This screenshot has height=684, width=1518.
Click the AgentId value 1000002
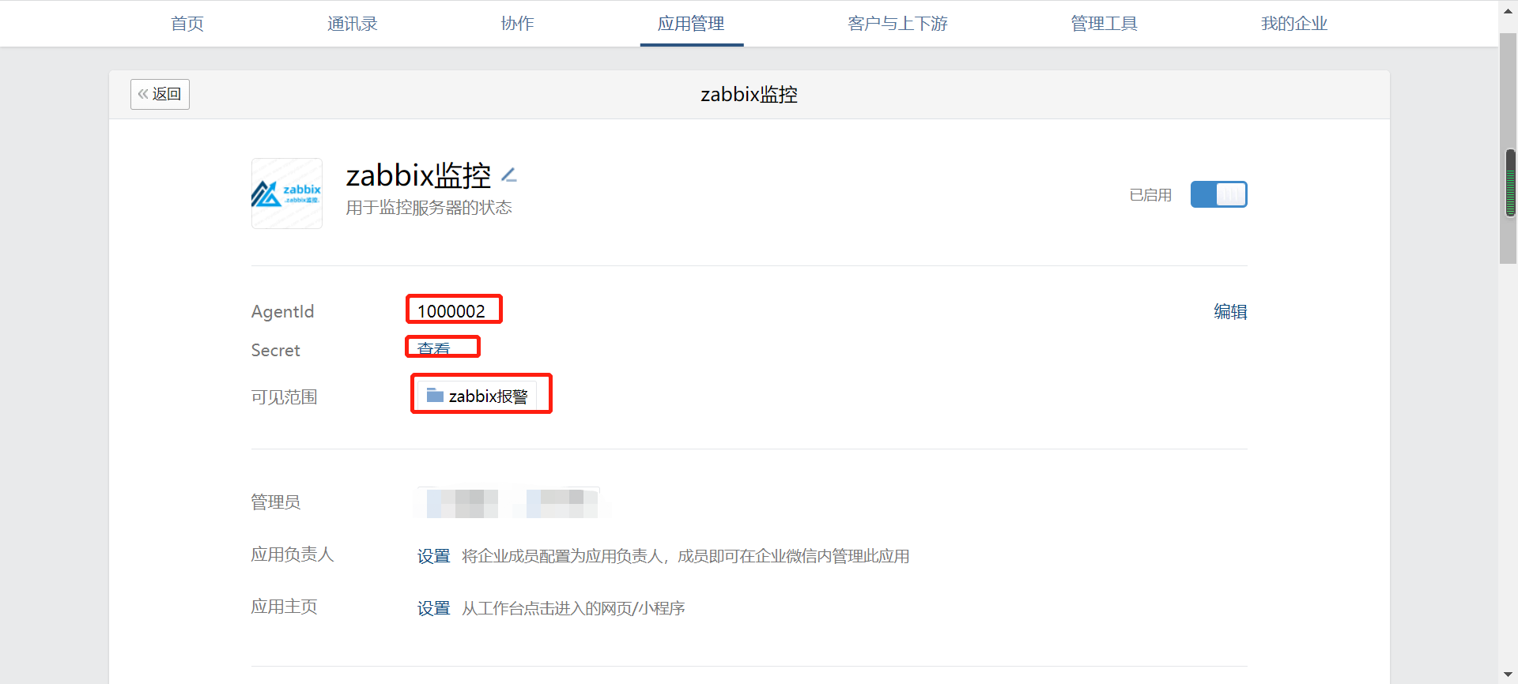(451, 311)
